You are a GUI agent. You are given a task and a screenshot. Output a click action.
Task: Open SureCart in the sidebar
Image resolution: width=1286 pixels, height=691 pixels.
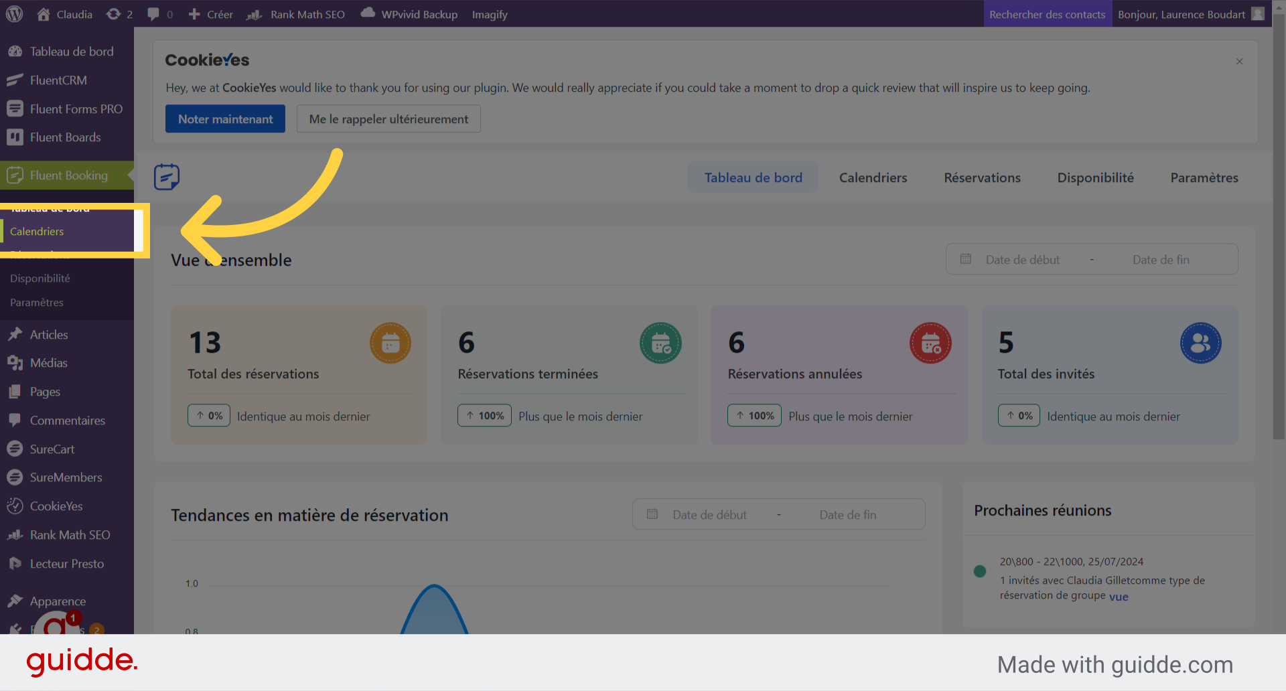pyautogui.click(x=67, y=449)
